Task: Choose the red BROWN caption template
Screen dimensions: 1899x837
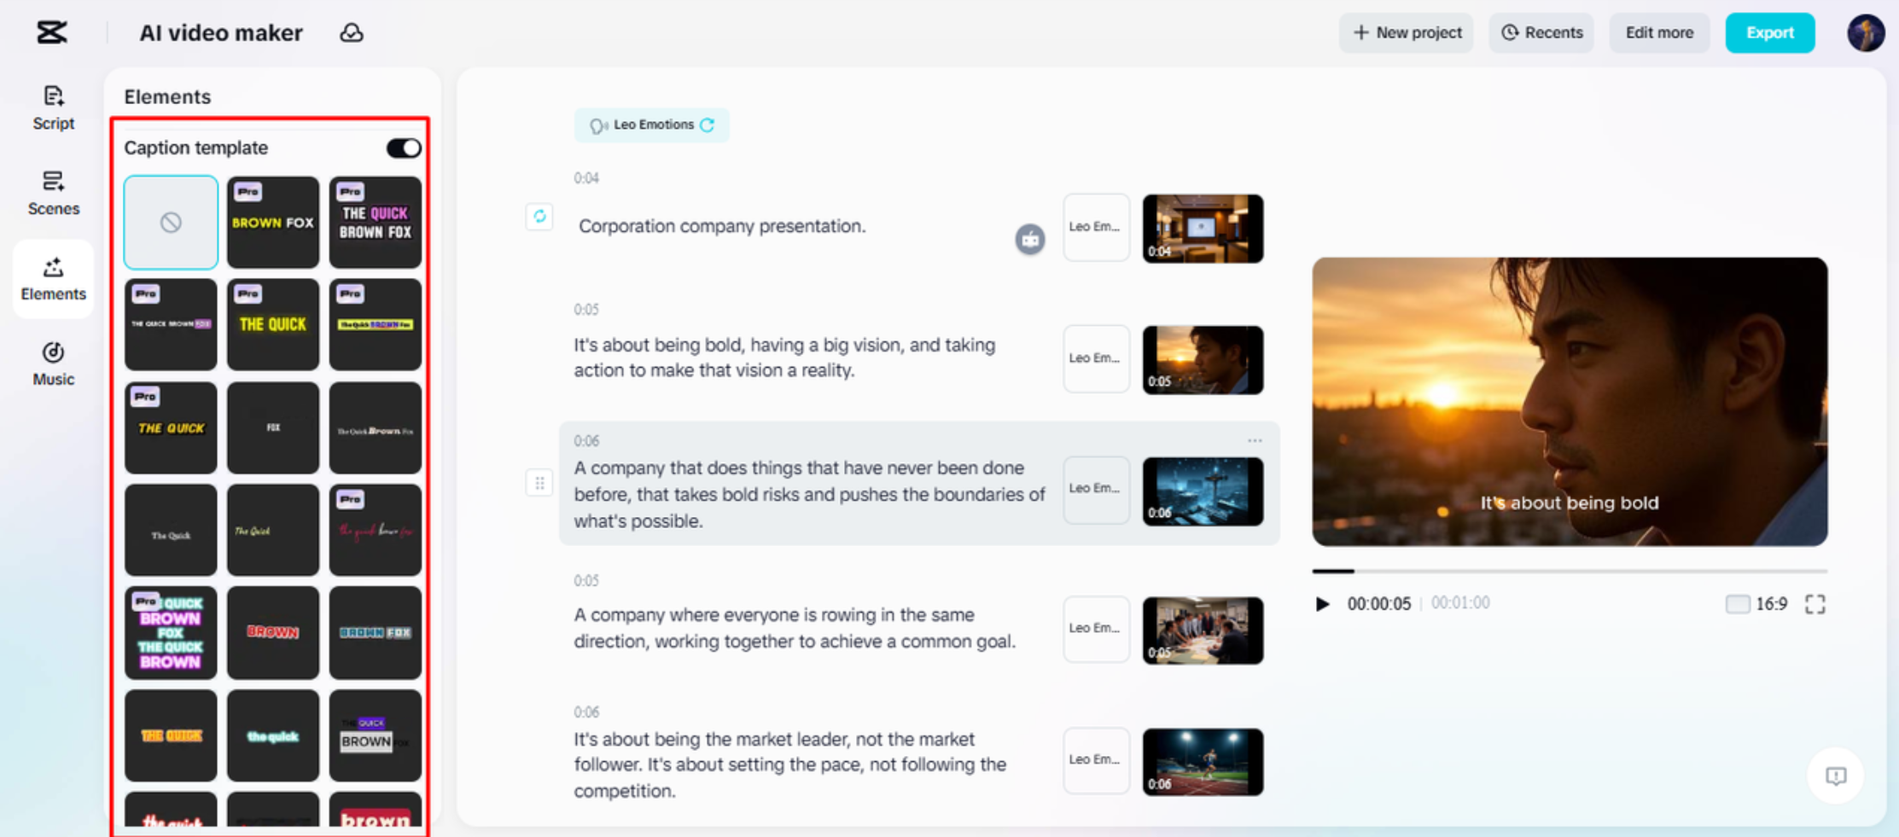Action: tap(273, 632)
